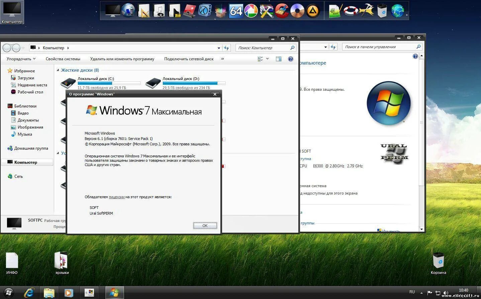The image size is (481, 299).
Task: Toggle the preview pane button
Action: click(x=278, y=59)
